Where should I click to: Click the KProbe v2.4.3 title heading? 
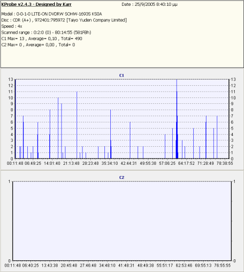36,4
